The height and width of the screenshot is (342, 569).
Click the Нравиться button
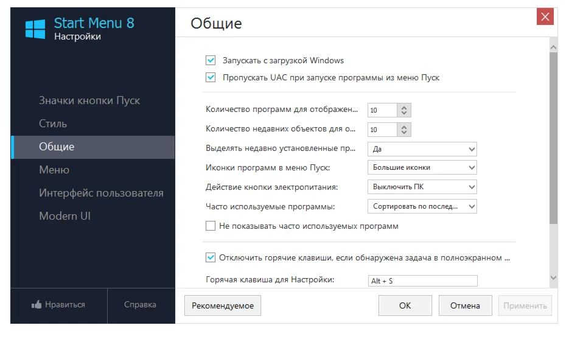[x=59, y=305]
